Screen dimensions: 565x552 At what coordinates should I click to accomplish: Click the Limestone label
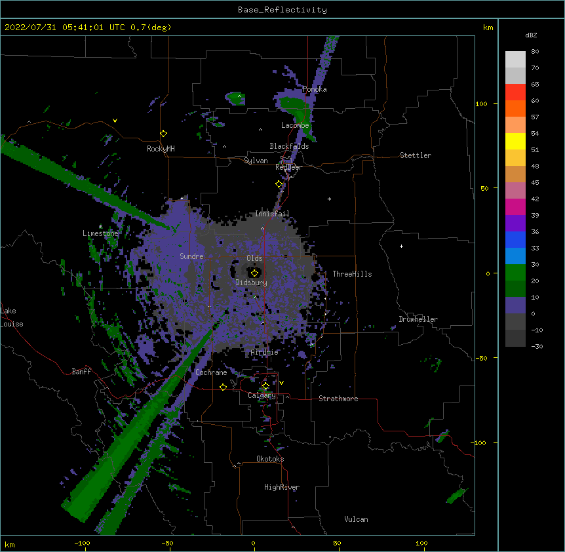(x=100, y=233)
